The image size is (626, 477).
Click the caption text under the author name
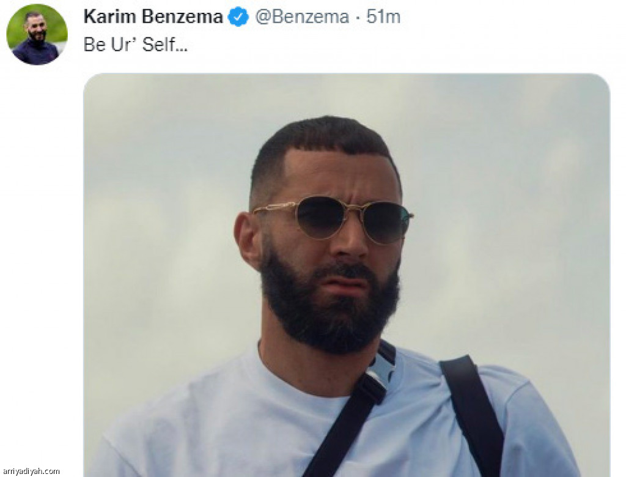tap(135, 45)
